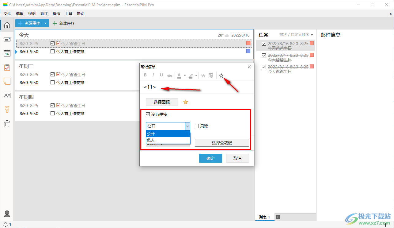The width and height of the screenshot is (394, 228).
Task: Open font color dropdown arrow
Action: tap(185, 75)
